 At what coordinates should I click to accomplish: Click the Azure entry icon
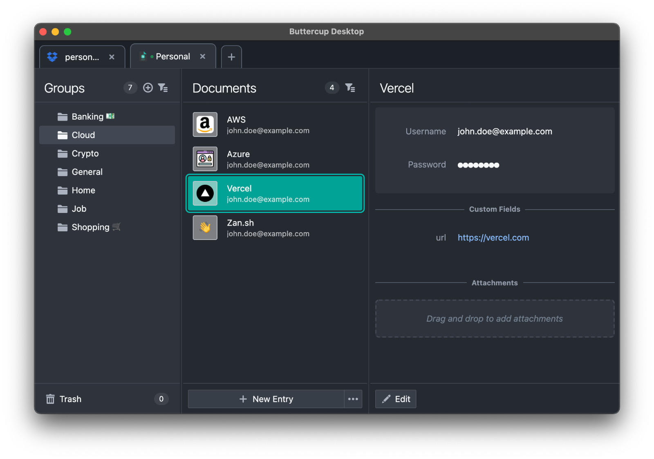(x=205, y=159)
